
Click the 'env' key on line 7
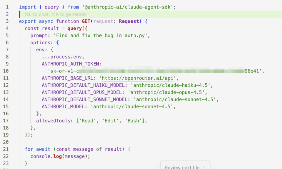[x=40, y=50]
